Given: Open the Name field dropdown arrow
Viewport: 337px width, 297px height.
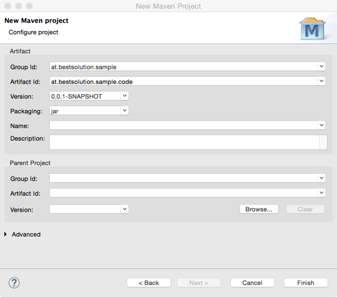Looking at the screenshot, I should tap(321, 125).
